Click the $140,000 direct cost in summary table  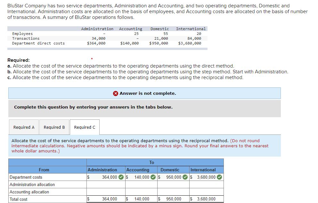click(130, 43)
